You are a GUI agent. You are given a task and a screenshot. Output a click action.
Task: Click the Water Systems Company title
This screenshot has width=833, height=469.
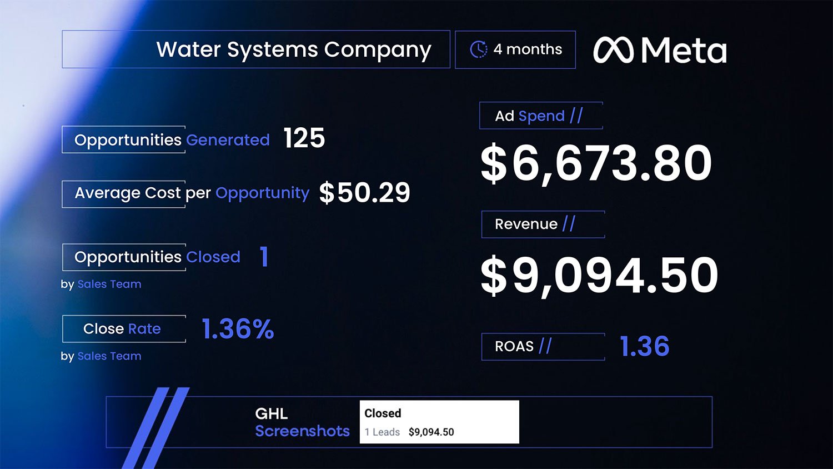click(294, 49)
